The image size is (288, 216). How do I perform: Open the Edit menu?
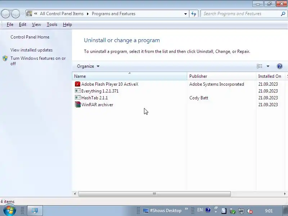tap(23, 24)
